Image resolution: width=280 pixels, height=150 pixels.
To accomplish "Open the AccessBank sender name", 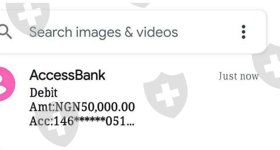I will [x=67, y=75].
